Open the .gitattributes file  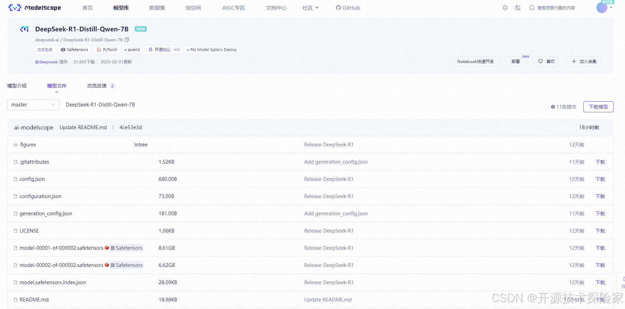point(34,162)
